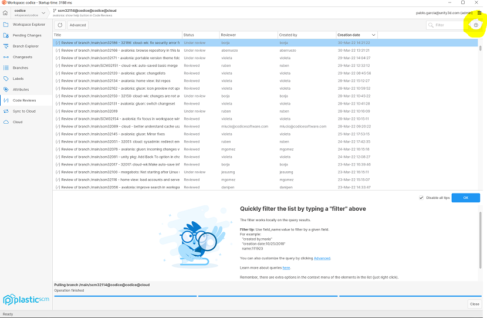
Task: Click the Code Reviews sidebar icon
Action: tap(6, 100)
